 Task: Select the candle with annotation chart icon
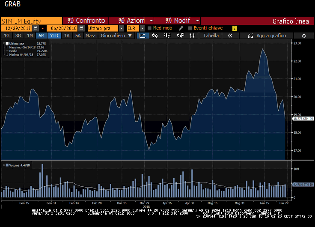[x=180, y=36]
